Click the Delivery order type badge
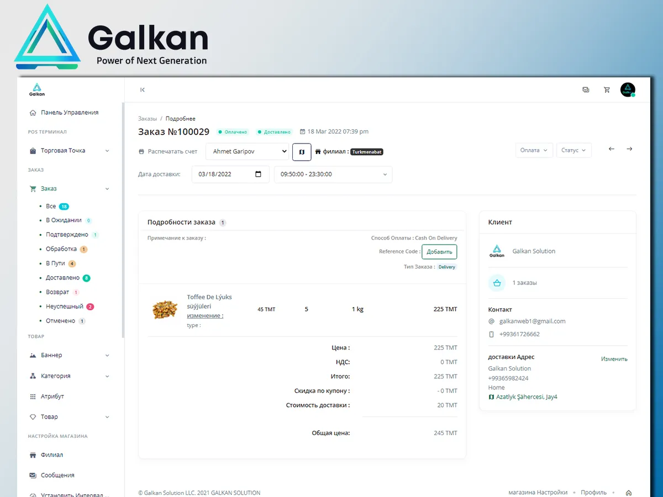Viewport: 663px width, 497px height. 447,267
